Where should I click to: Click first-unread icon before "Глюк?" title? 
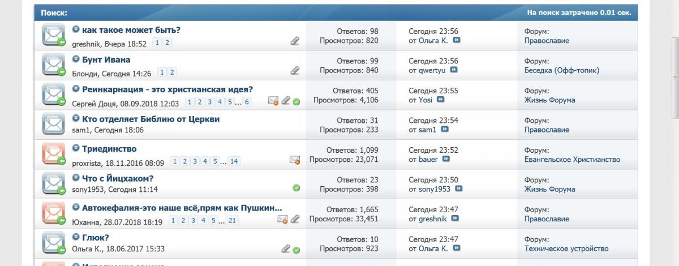point(76,238)
